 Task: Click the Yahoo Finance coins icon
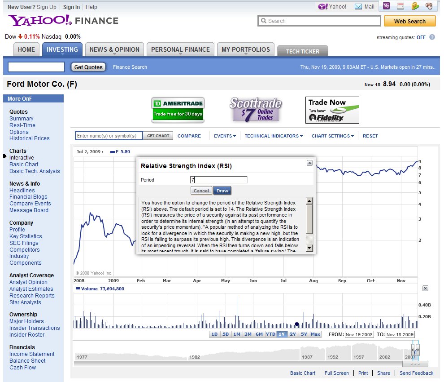[x=415, y=6]
